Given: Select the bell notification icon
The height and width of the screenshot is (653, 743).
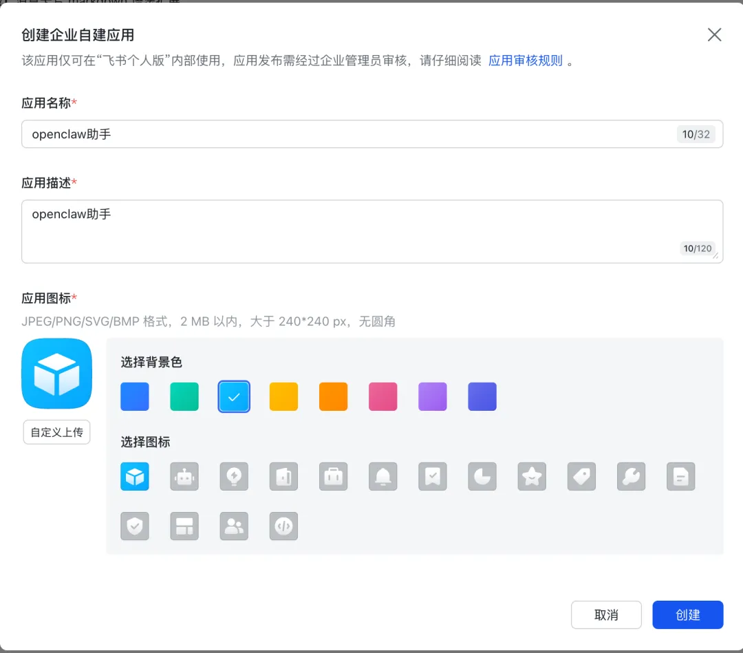Looking at the screenshot, I should (x=383, y=476).
